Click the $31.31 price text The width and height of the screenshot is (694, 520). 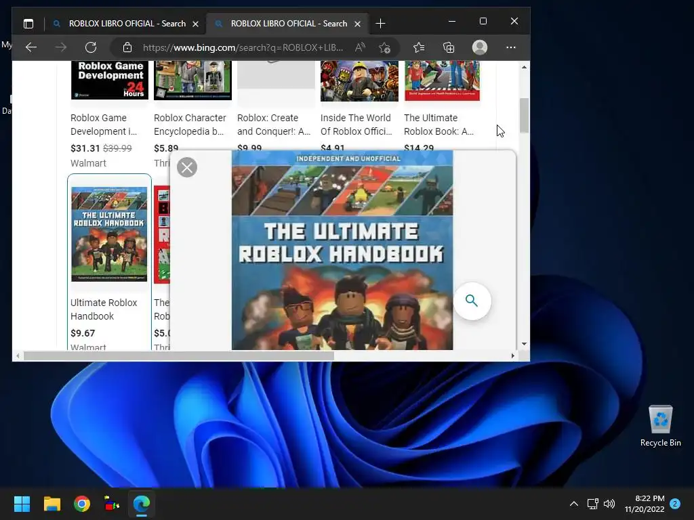(85, 148)
